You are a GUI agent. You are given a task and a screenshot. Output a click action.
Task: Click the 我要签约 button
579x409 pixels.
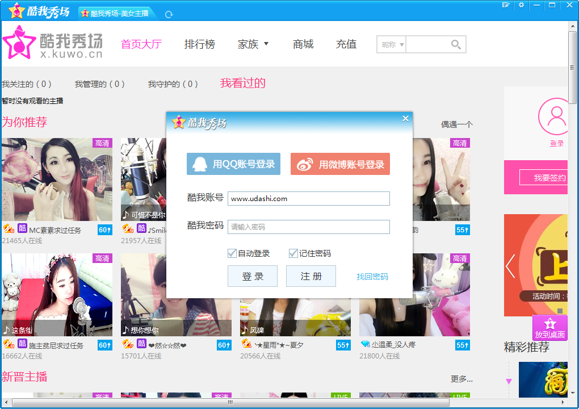click(x=544, y=178)
